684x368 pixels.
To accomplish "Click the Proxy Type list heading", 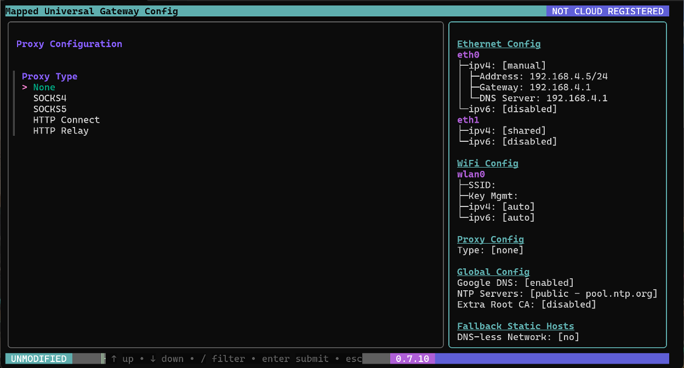I will click(x=49, y=76).
